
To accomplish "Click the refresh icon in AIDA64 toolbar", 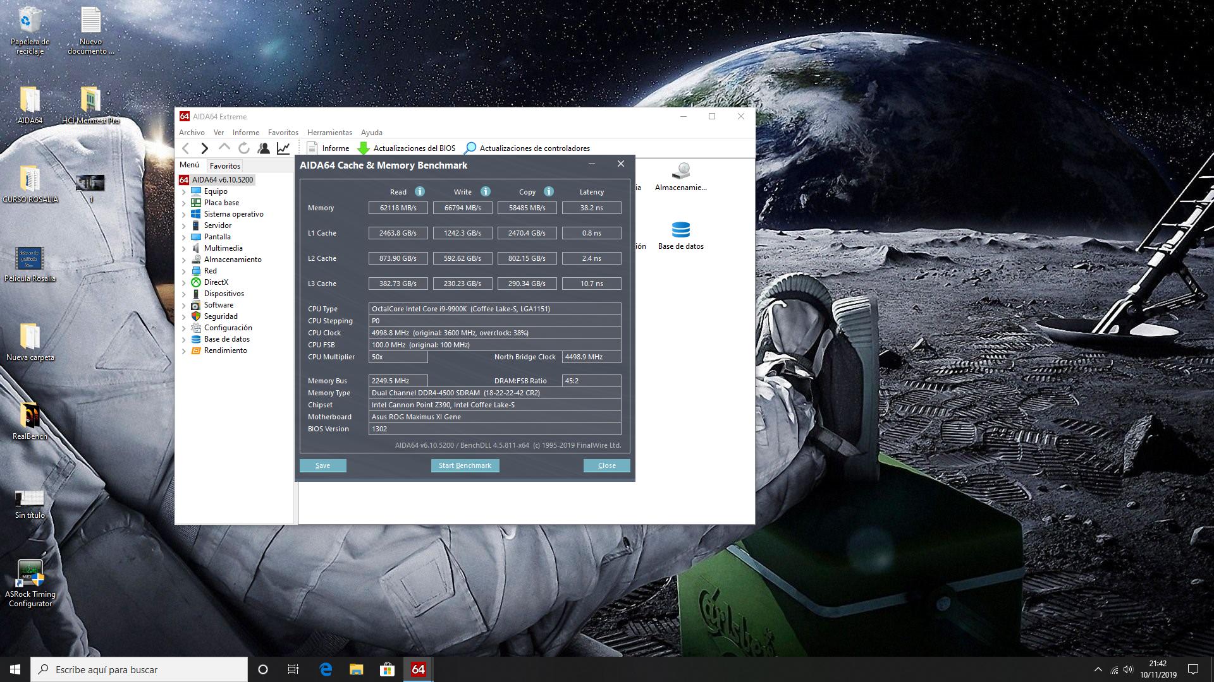I will pyautogui.click(x=244, y=148).
